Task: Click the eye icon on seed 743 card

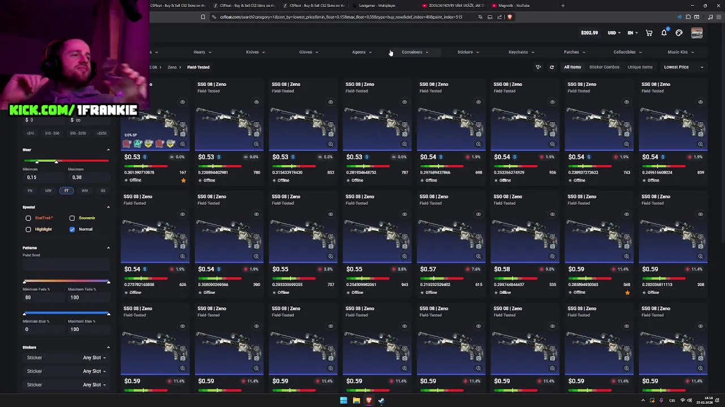Action: pyautogui.click(x=626, y=102)
